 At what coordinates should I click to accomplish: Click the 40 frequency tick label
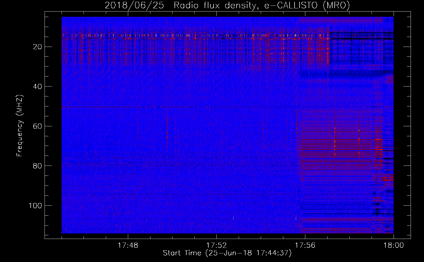point(37,86)
